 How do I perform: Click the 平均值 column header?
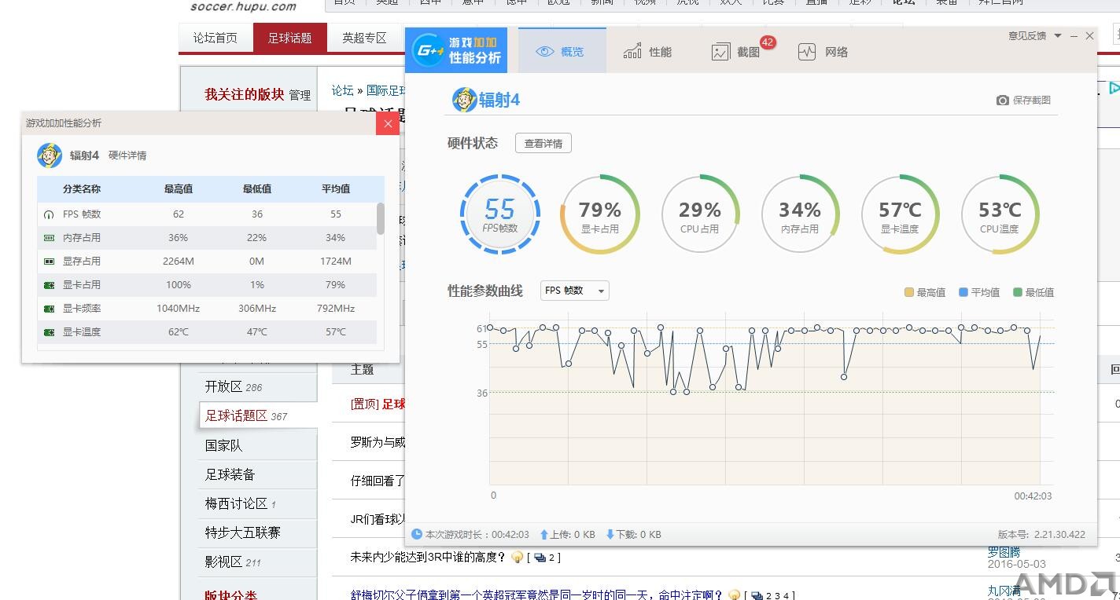point(336,189)
